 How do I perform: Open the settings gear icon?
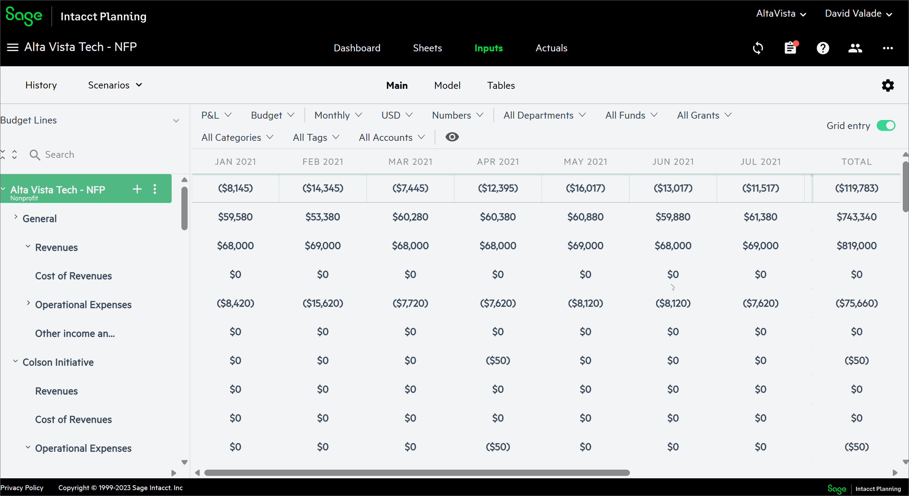(x=888, y=85)
